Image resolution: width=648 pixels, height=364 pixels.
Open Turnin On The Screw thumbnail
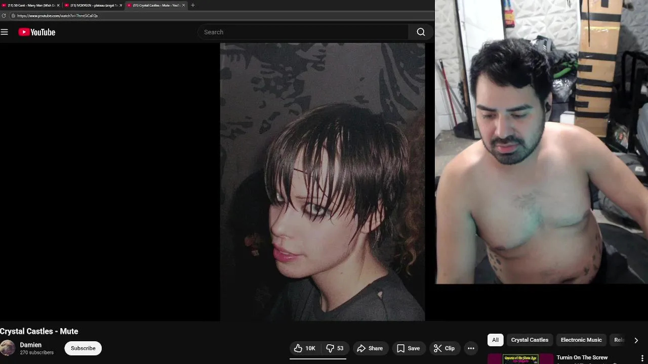pyautogui.click(x=520, y=359)
